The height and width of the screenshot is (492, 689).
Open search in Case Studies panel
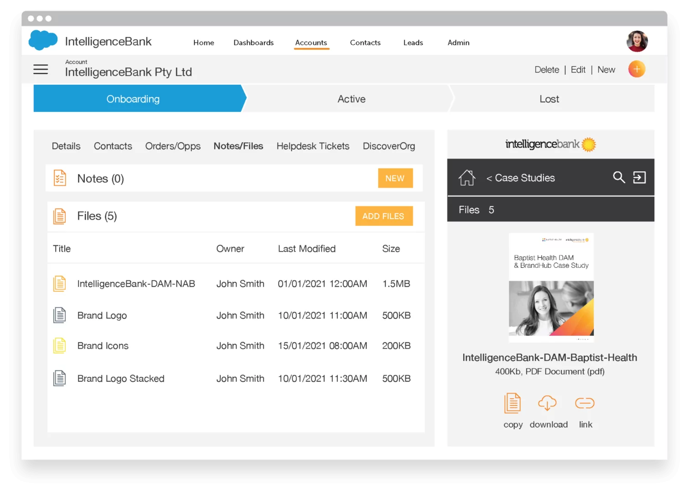tap(618, 177)
